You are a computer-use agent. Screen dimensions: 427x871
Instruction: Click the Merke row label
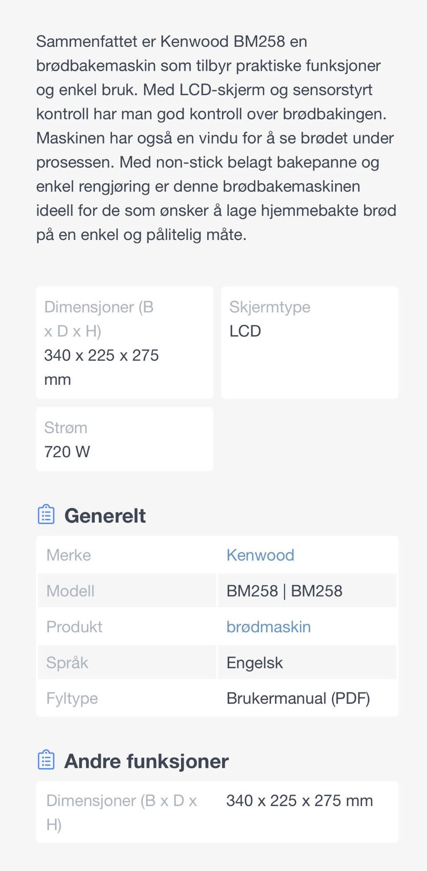pos(68,555)
